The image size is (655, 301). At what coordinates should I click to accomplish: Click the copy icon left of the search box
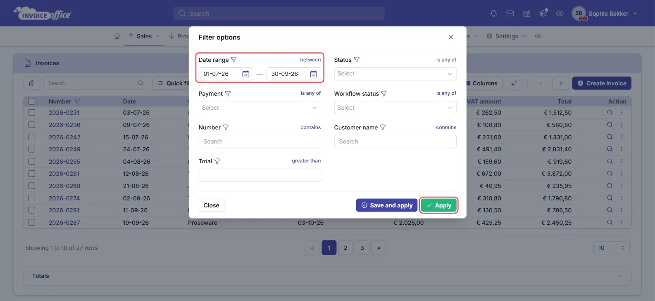point(32,83)
